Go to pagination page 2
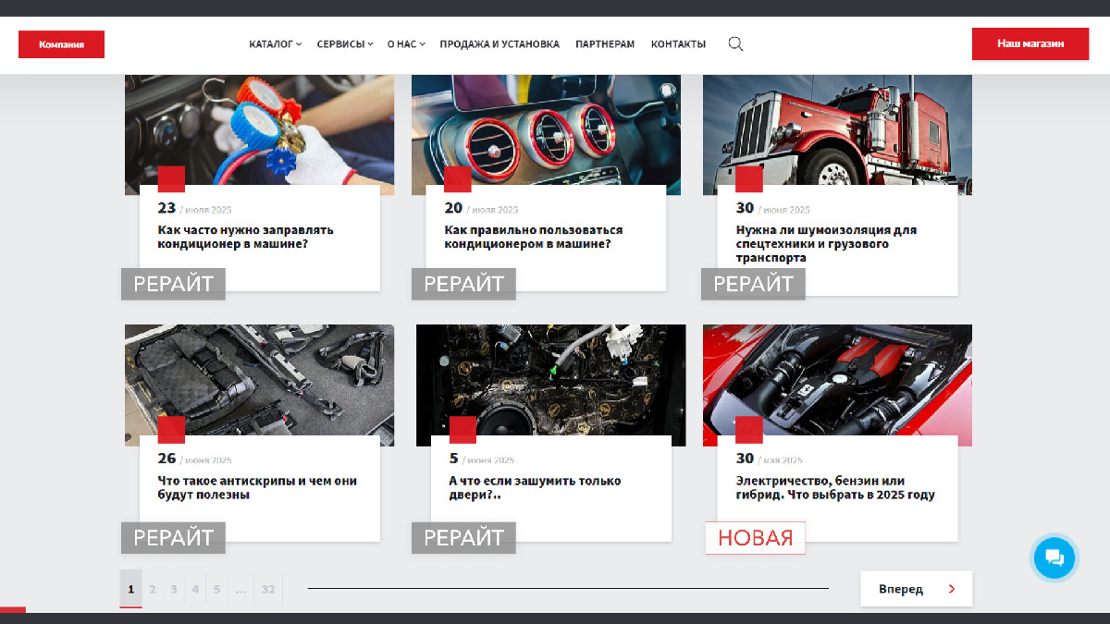 153,589
